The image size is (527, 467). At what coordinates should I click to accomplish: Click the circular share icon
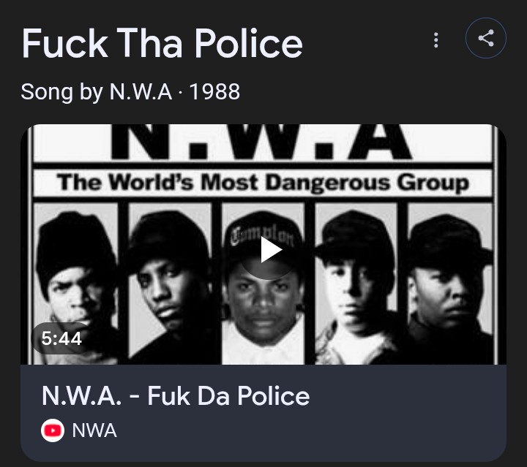(486, 39)
